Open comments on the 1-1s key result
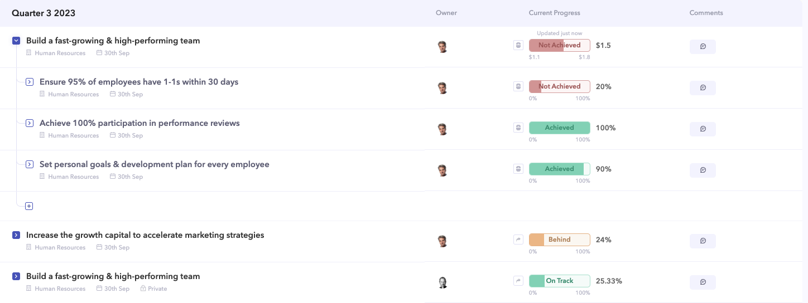 tap(703, 88)
